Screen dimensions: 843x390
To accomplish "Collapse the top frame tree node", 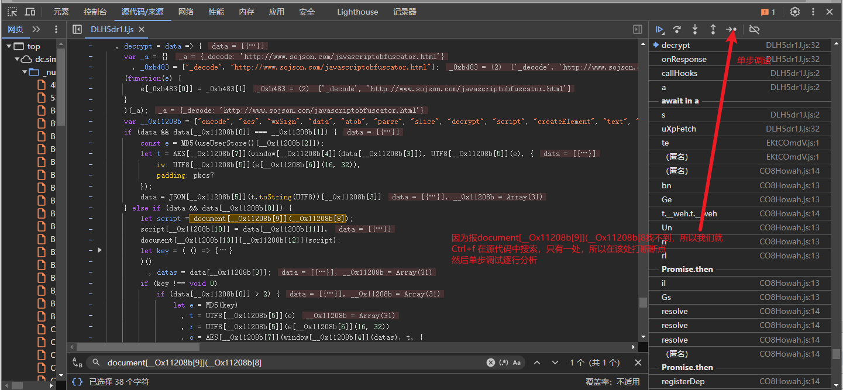I will point(9,46).
